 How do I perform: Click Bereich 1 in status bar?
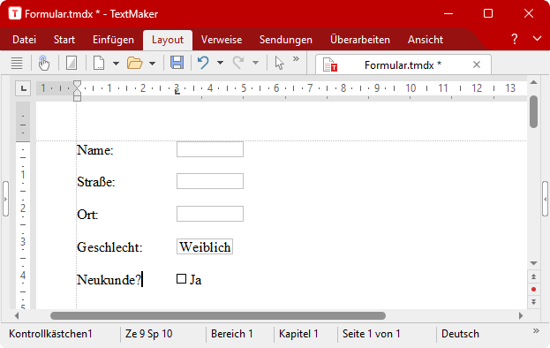click(x=232, y=334)
